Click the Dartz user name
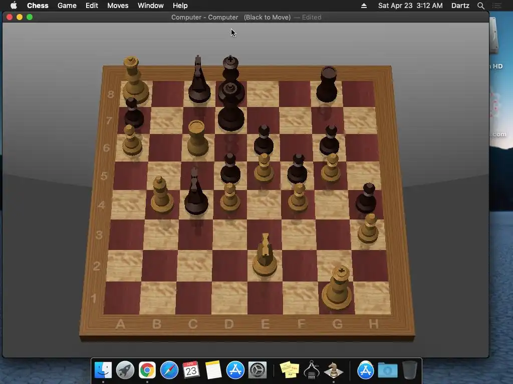The height and width of the screenshot is (384, 513). pyautogui.click(x=460, y=5)
